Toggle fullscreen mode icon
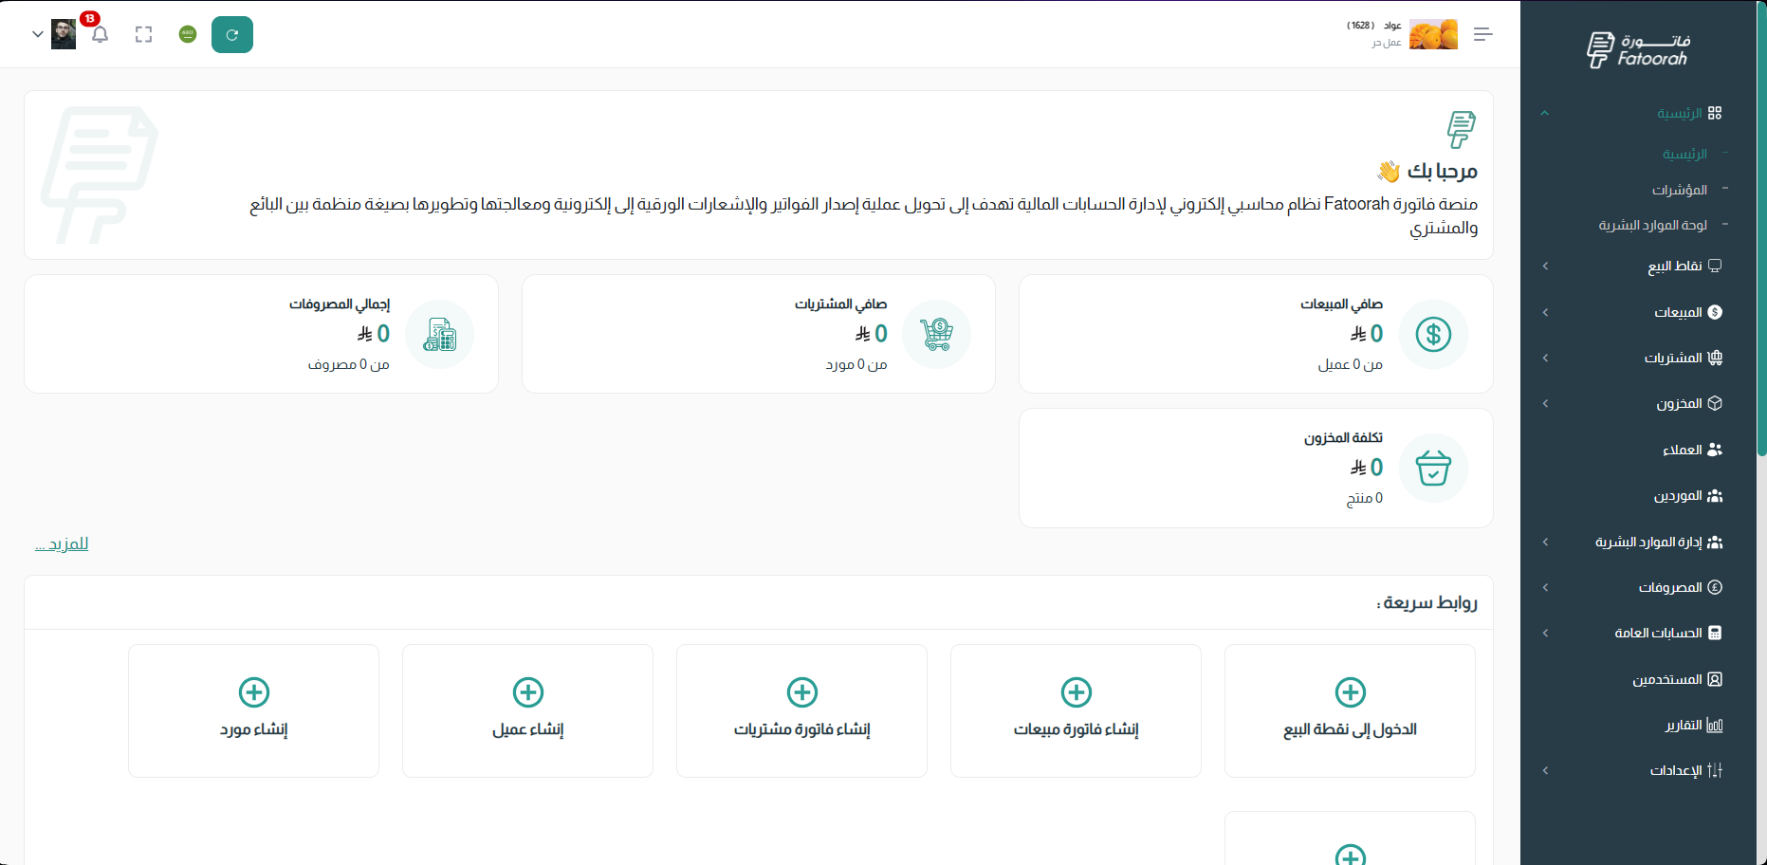This screenshot has height=865, width=1767. 143,35
